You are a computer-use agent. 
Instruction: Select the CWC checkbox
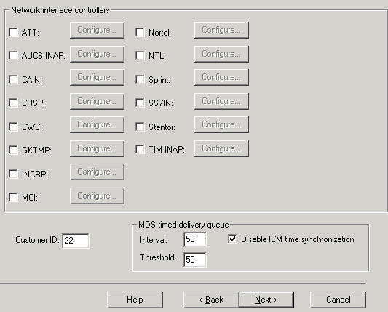tap(13, 127)
